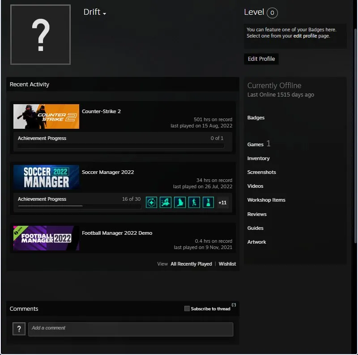Follow the edit profile link in the badge box
The height and width of the screenshot is (355, 358).
tap(305, 36)
